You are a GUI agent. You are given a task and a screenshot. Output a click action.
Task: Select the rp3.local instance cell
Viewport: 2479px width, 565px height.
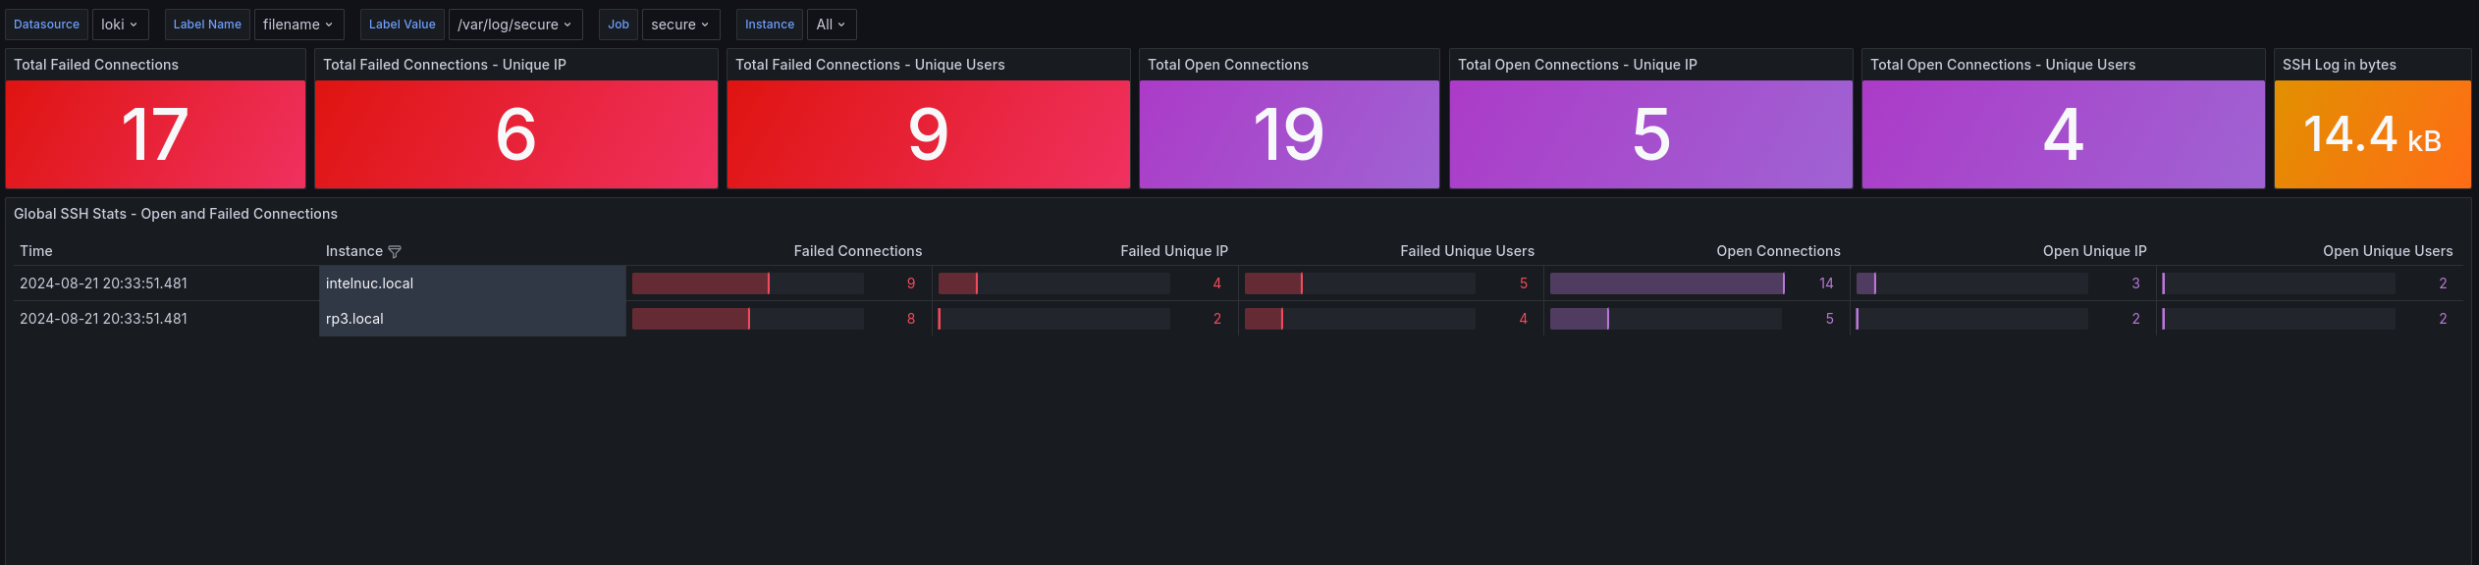354,319
